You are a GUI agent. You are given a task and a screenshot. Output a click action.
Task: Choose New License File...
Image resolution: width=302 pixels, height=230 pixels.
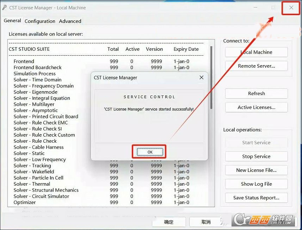point(256,170)
